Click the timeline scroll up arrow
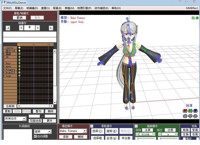 coord(55,51)
